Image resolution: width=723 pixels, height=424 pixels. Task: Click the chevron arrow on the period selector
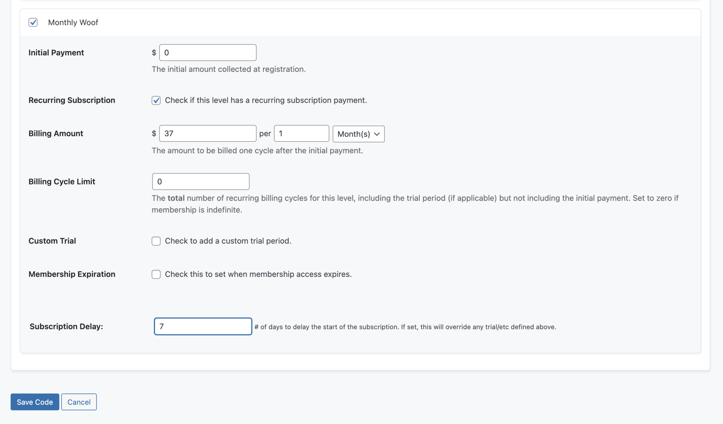tap(377, 134)
